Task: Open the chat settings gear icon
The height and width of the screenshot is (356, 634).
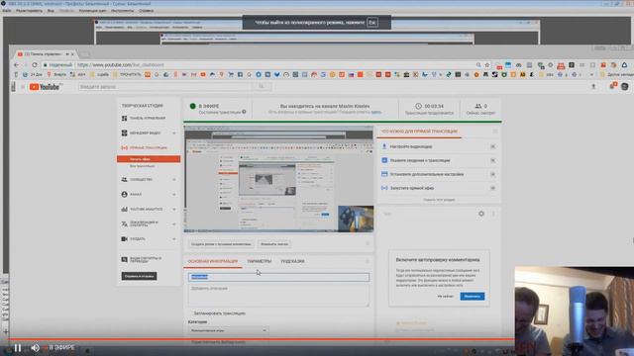Action: (x=481, y=214)
